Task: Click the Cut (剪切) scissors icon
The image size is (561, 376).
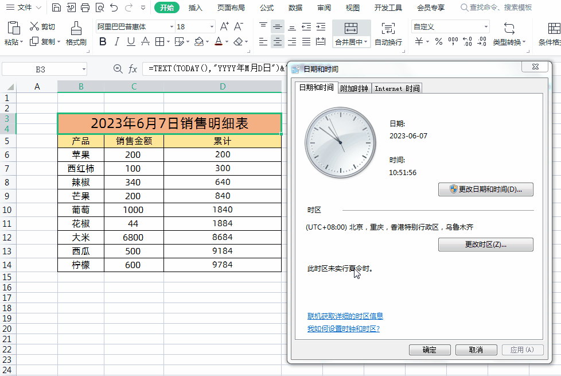Action: pyautogui.click(x=34, y=26)
